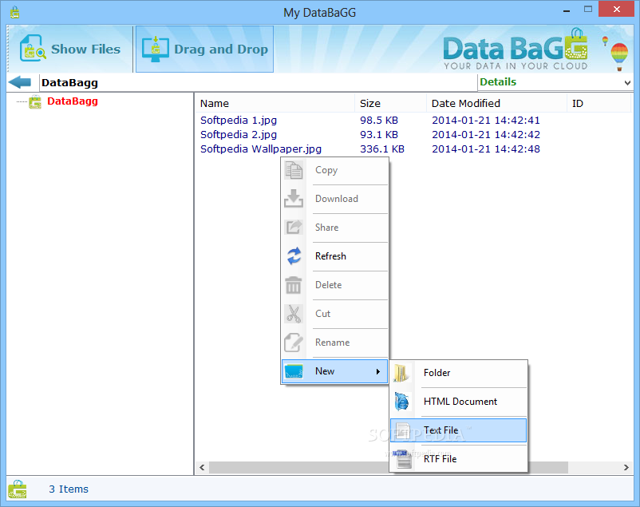Click the horizontal scrollbar thumb
The width and height of the screenshot is (640, 507).
tap(388, 467)
